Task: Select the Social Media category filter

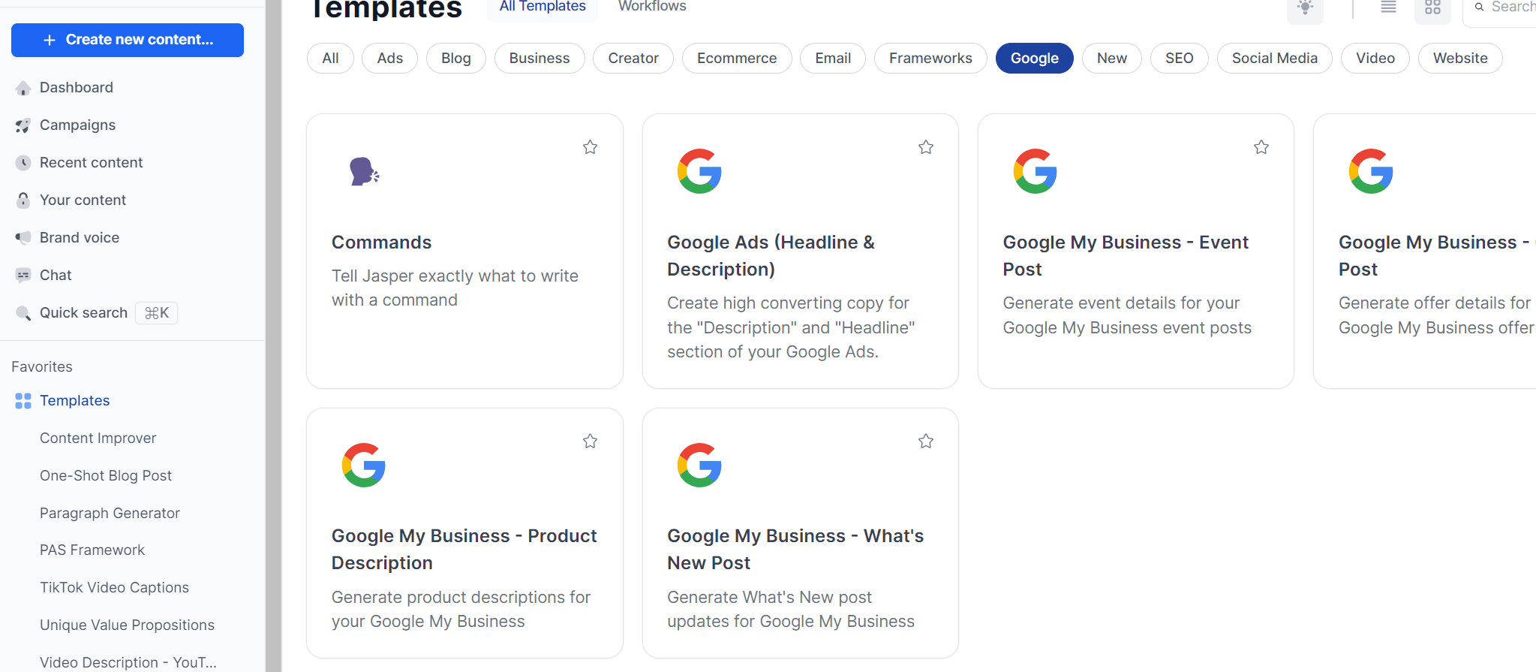Action: [1273, 59]
